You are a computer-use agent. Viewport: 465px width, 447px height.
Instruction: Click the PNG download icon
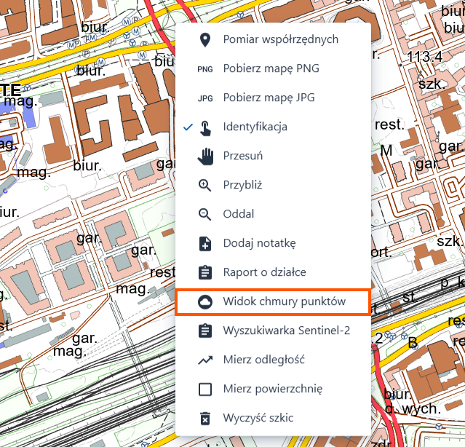point(205,69)
